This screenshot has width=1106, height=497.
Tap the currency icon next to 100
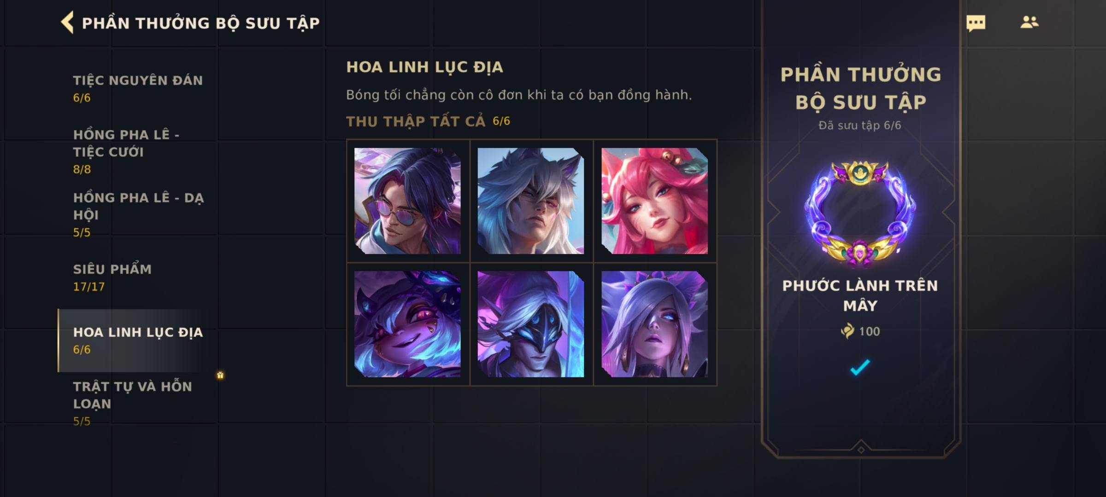(x=847, y=331)
